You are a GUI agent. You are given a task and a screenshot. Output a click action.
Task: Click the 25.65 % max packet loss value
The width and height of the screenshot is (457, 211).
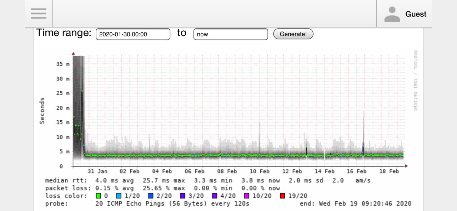pos(164,188)
